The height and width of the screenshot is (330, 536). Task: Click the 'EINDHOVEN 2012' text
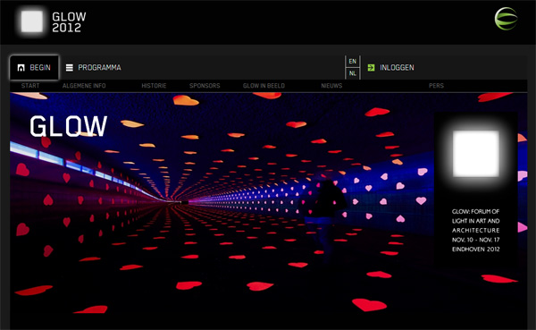(x=475, y=250)
